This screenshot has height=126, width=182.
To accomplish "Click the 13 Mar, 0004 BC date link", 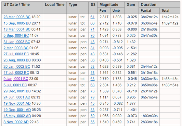I will click(17, 29).
